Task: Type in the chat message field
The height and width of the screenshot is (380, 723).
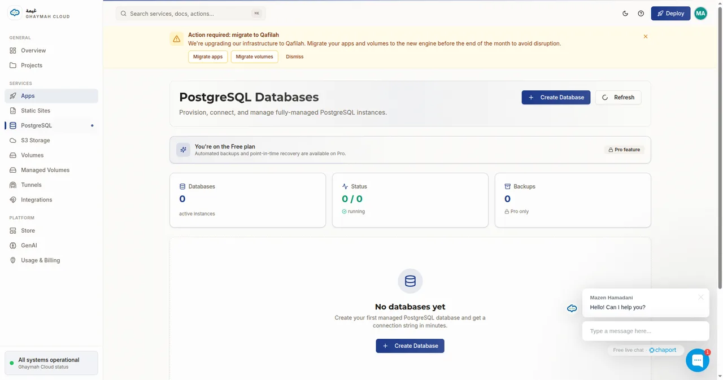Action: [x=646, y=331]
